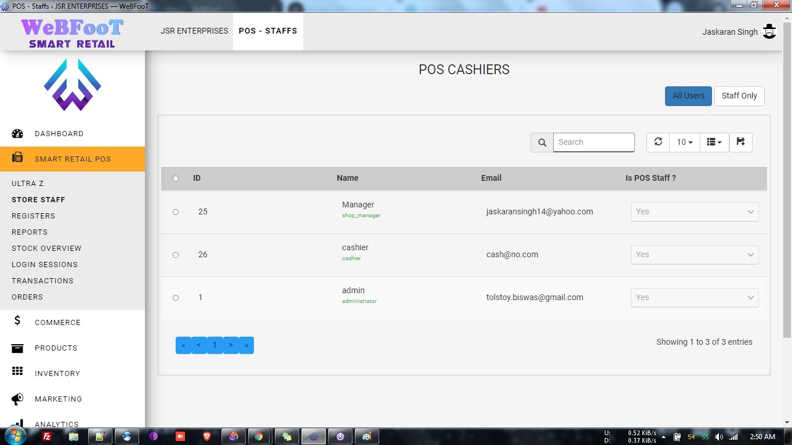792x445 pixels.
Task: Open the columns visibility dropdown
Action: (714, 142)
